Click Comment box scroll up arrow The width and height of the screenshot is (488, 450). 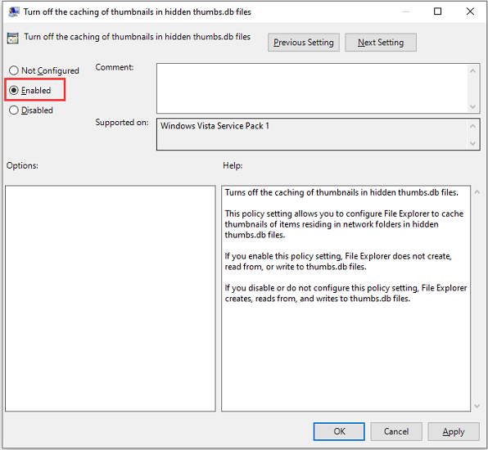(472, 71)
